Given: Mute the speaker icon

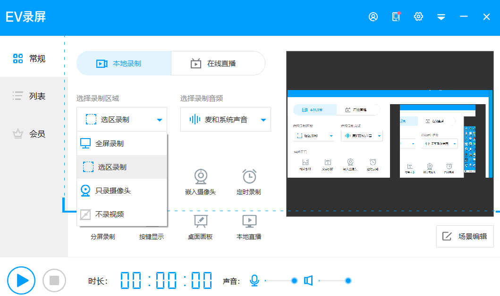Looking at the screenshot, I should (308, 280).
